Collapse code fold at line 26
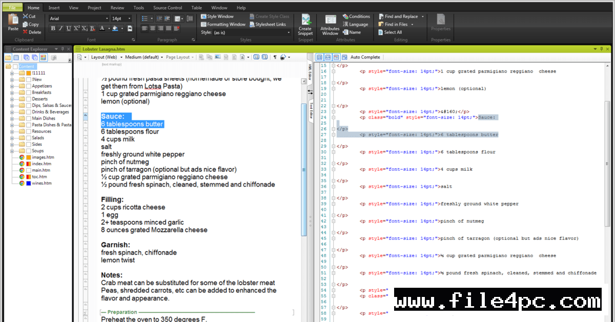Image resolution: width=615 pixels, height=322 pixels. point(333,129)
